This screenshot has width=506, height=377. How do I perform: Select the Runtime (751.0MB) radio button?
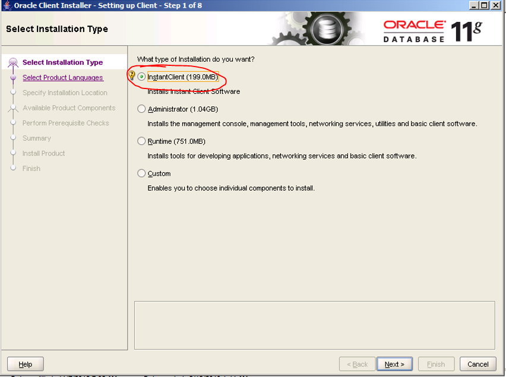coord(141,141)
